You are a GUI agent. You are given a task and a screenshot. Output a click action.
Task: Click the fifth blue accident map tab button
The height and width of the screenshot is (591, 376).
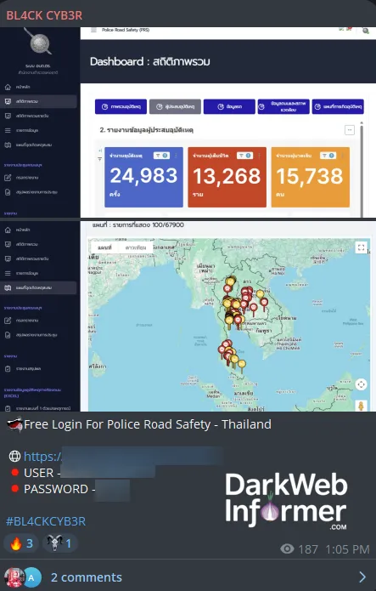click(338, 106)
